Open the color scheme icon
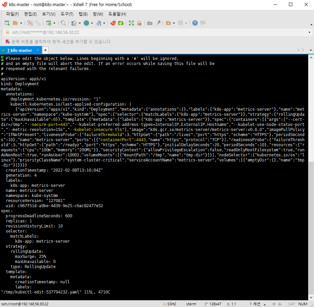Screen dimensions: 314x307 [x=74, y=23]
